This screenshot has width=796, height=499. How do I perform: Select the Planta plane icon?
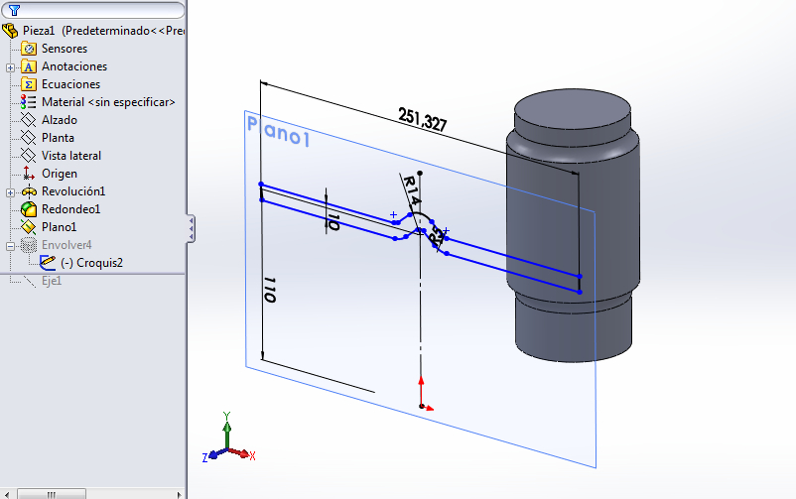[28, 138]
